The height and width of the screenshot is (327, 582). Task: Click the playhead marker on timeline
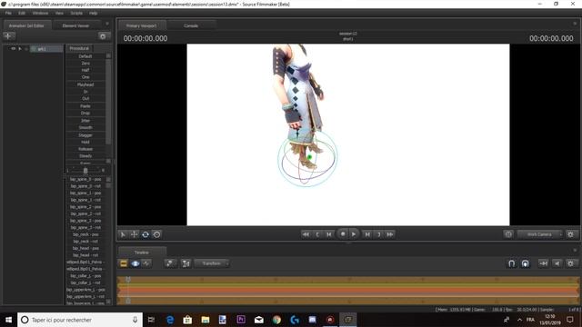(127, 280)
